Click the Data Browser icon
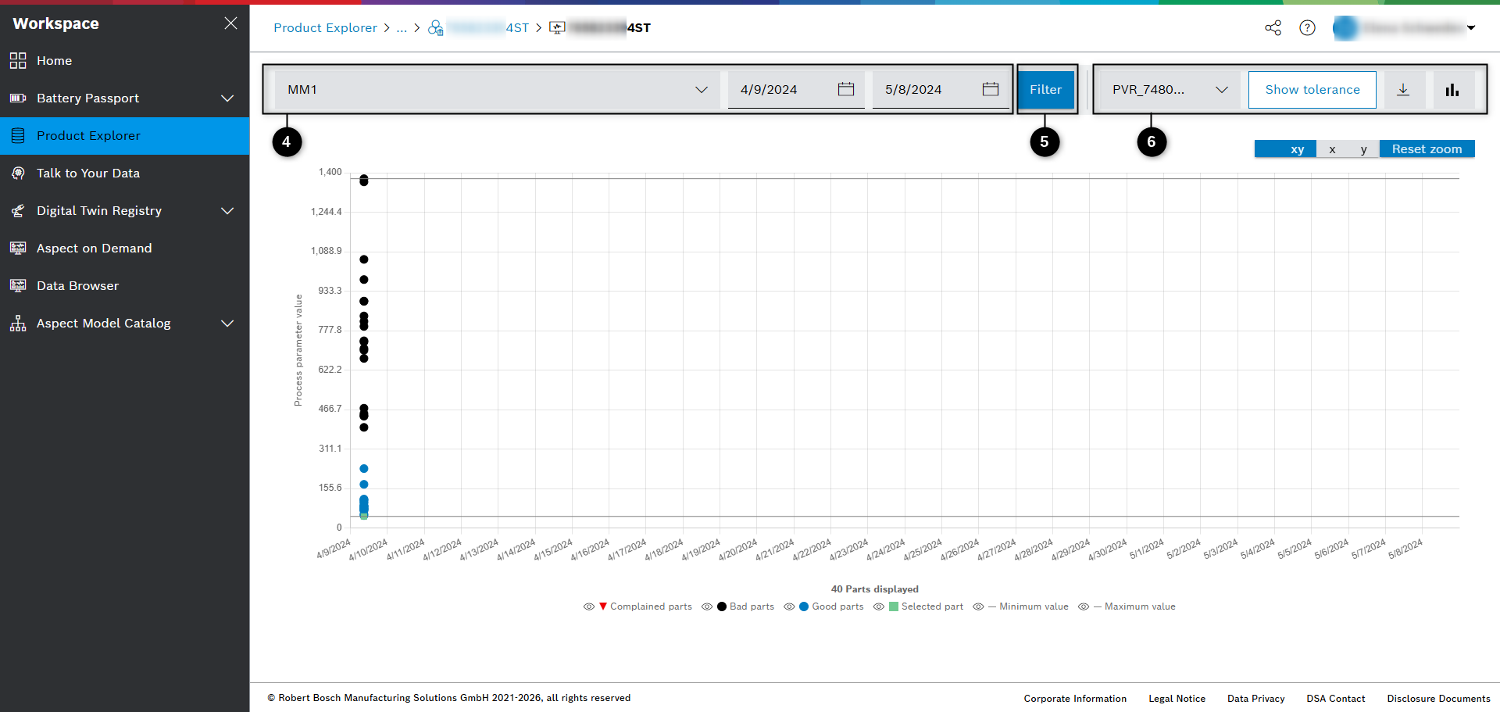The width and height of the screenshot is (1500, 712). (x=18, y=285)
